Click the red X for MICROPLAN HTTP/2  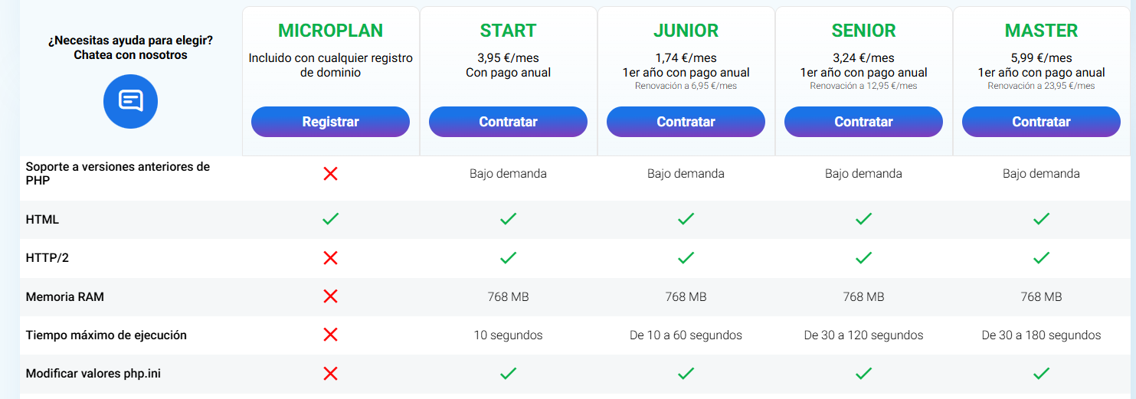330,258
